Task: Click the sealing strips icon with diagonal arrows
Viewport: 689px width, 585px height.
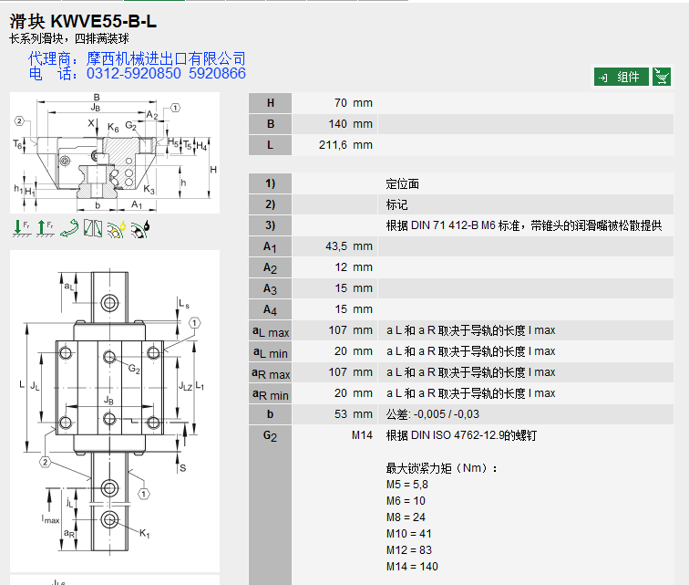Action: (x=92, y=228)
